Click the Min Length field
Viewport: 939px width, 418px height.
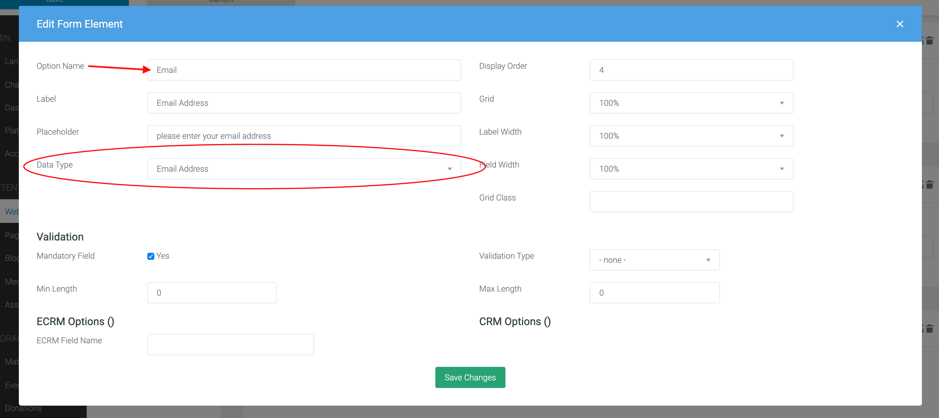pyautogui.click(x=211, y=292)
